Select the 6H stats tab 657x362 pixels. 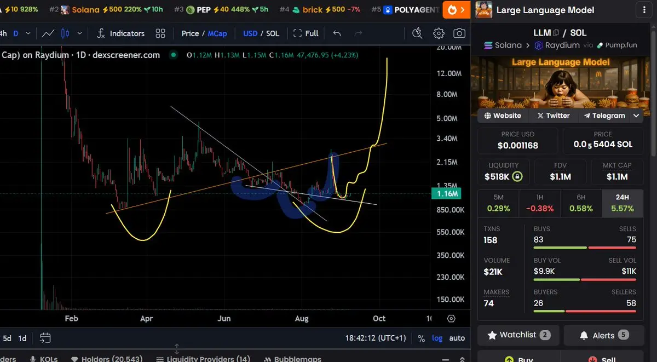(581, 203)
